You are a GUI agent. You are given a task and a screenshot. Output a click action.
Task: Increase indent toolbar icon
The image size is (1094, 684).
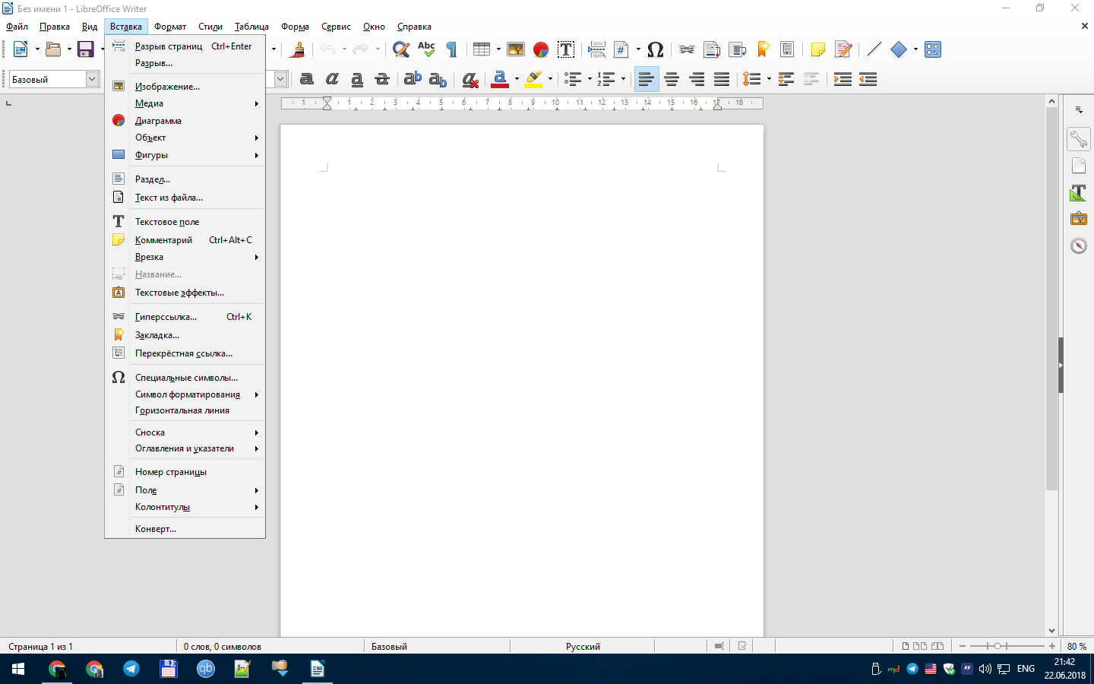click(843, 78)
